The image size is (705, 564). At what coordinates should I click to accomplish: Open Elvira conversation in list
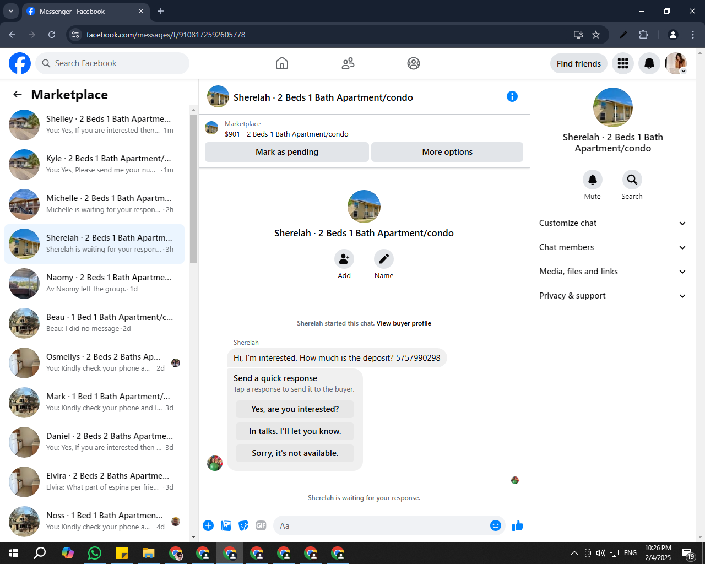point(94,482)
